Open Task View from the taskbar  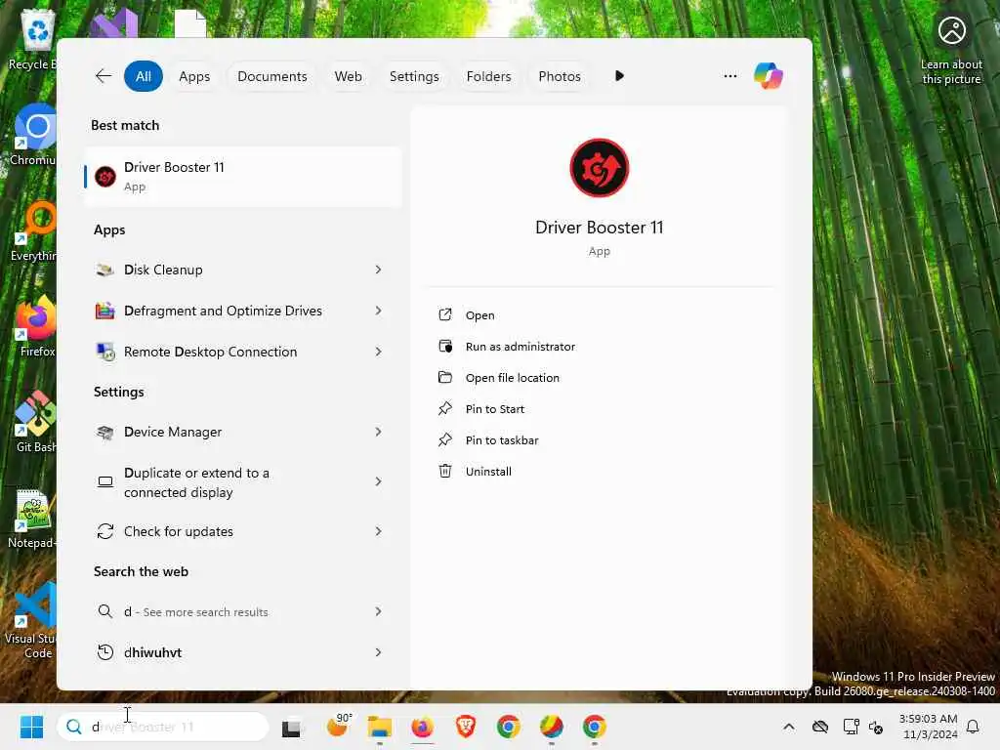(291, 727)
